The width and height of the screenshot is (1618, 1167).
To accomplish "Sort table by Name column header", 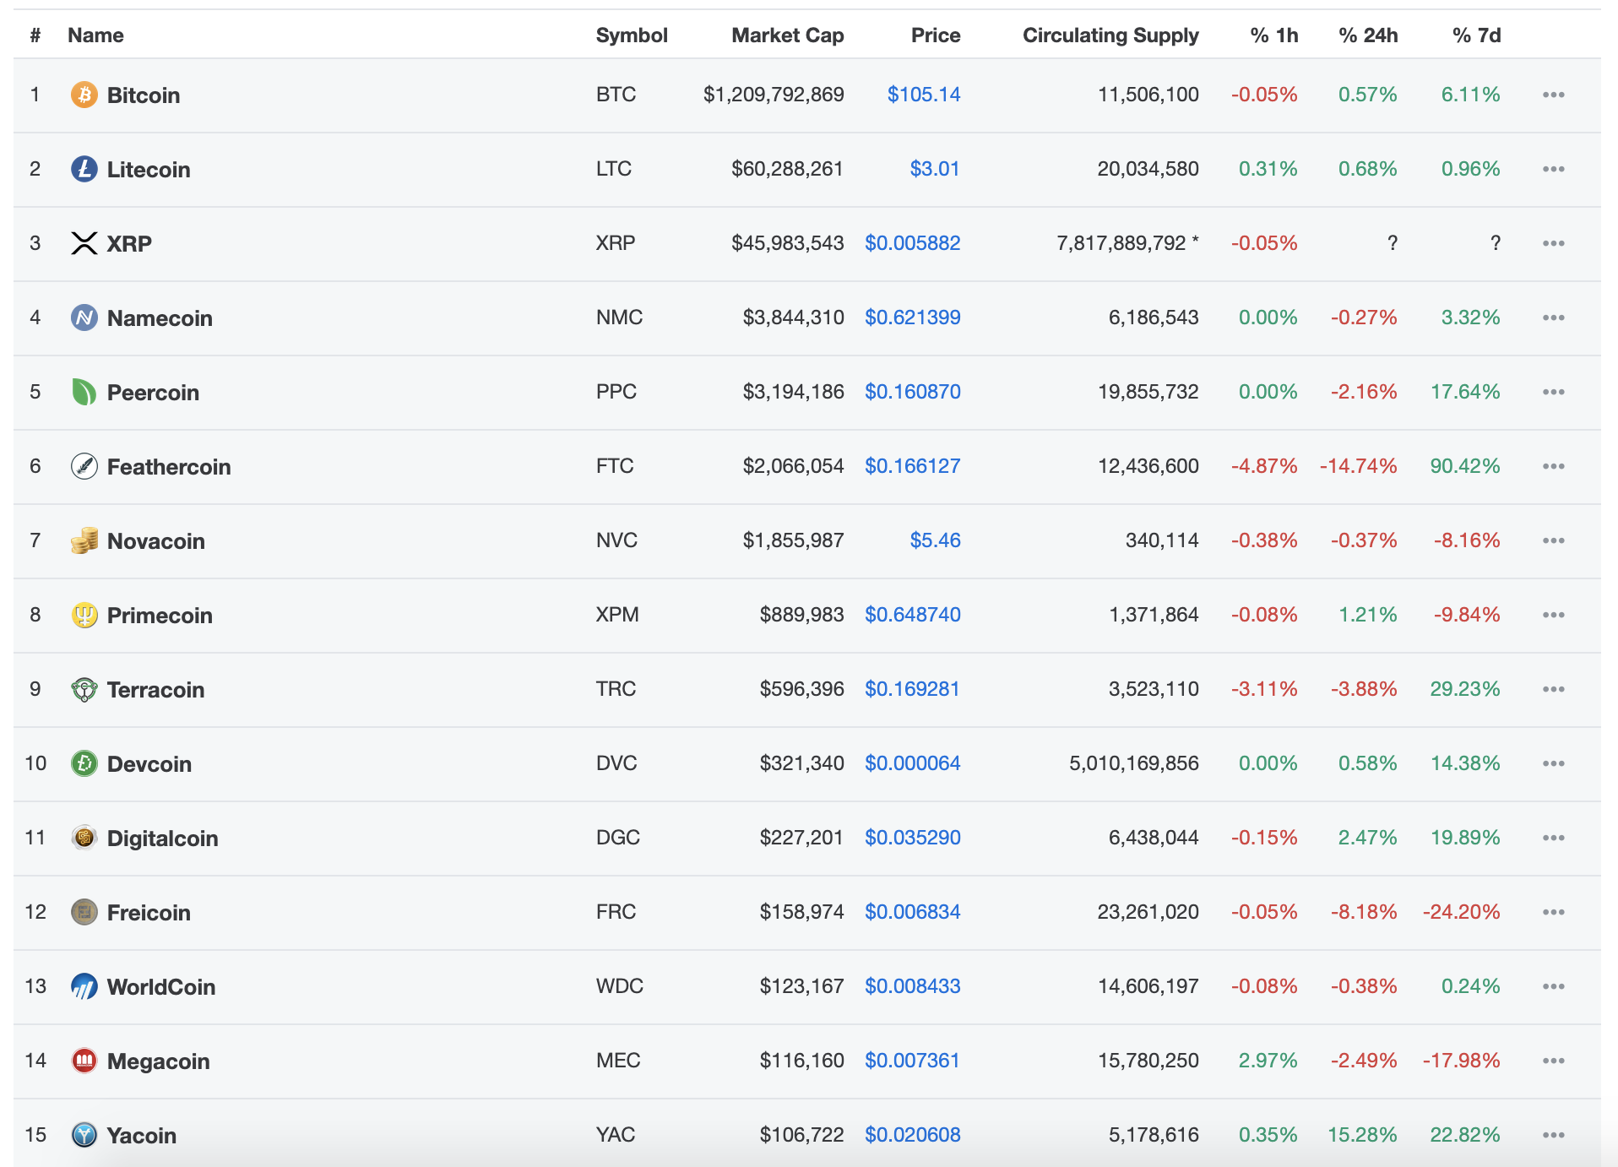I will pos(95,35).
